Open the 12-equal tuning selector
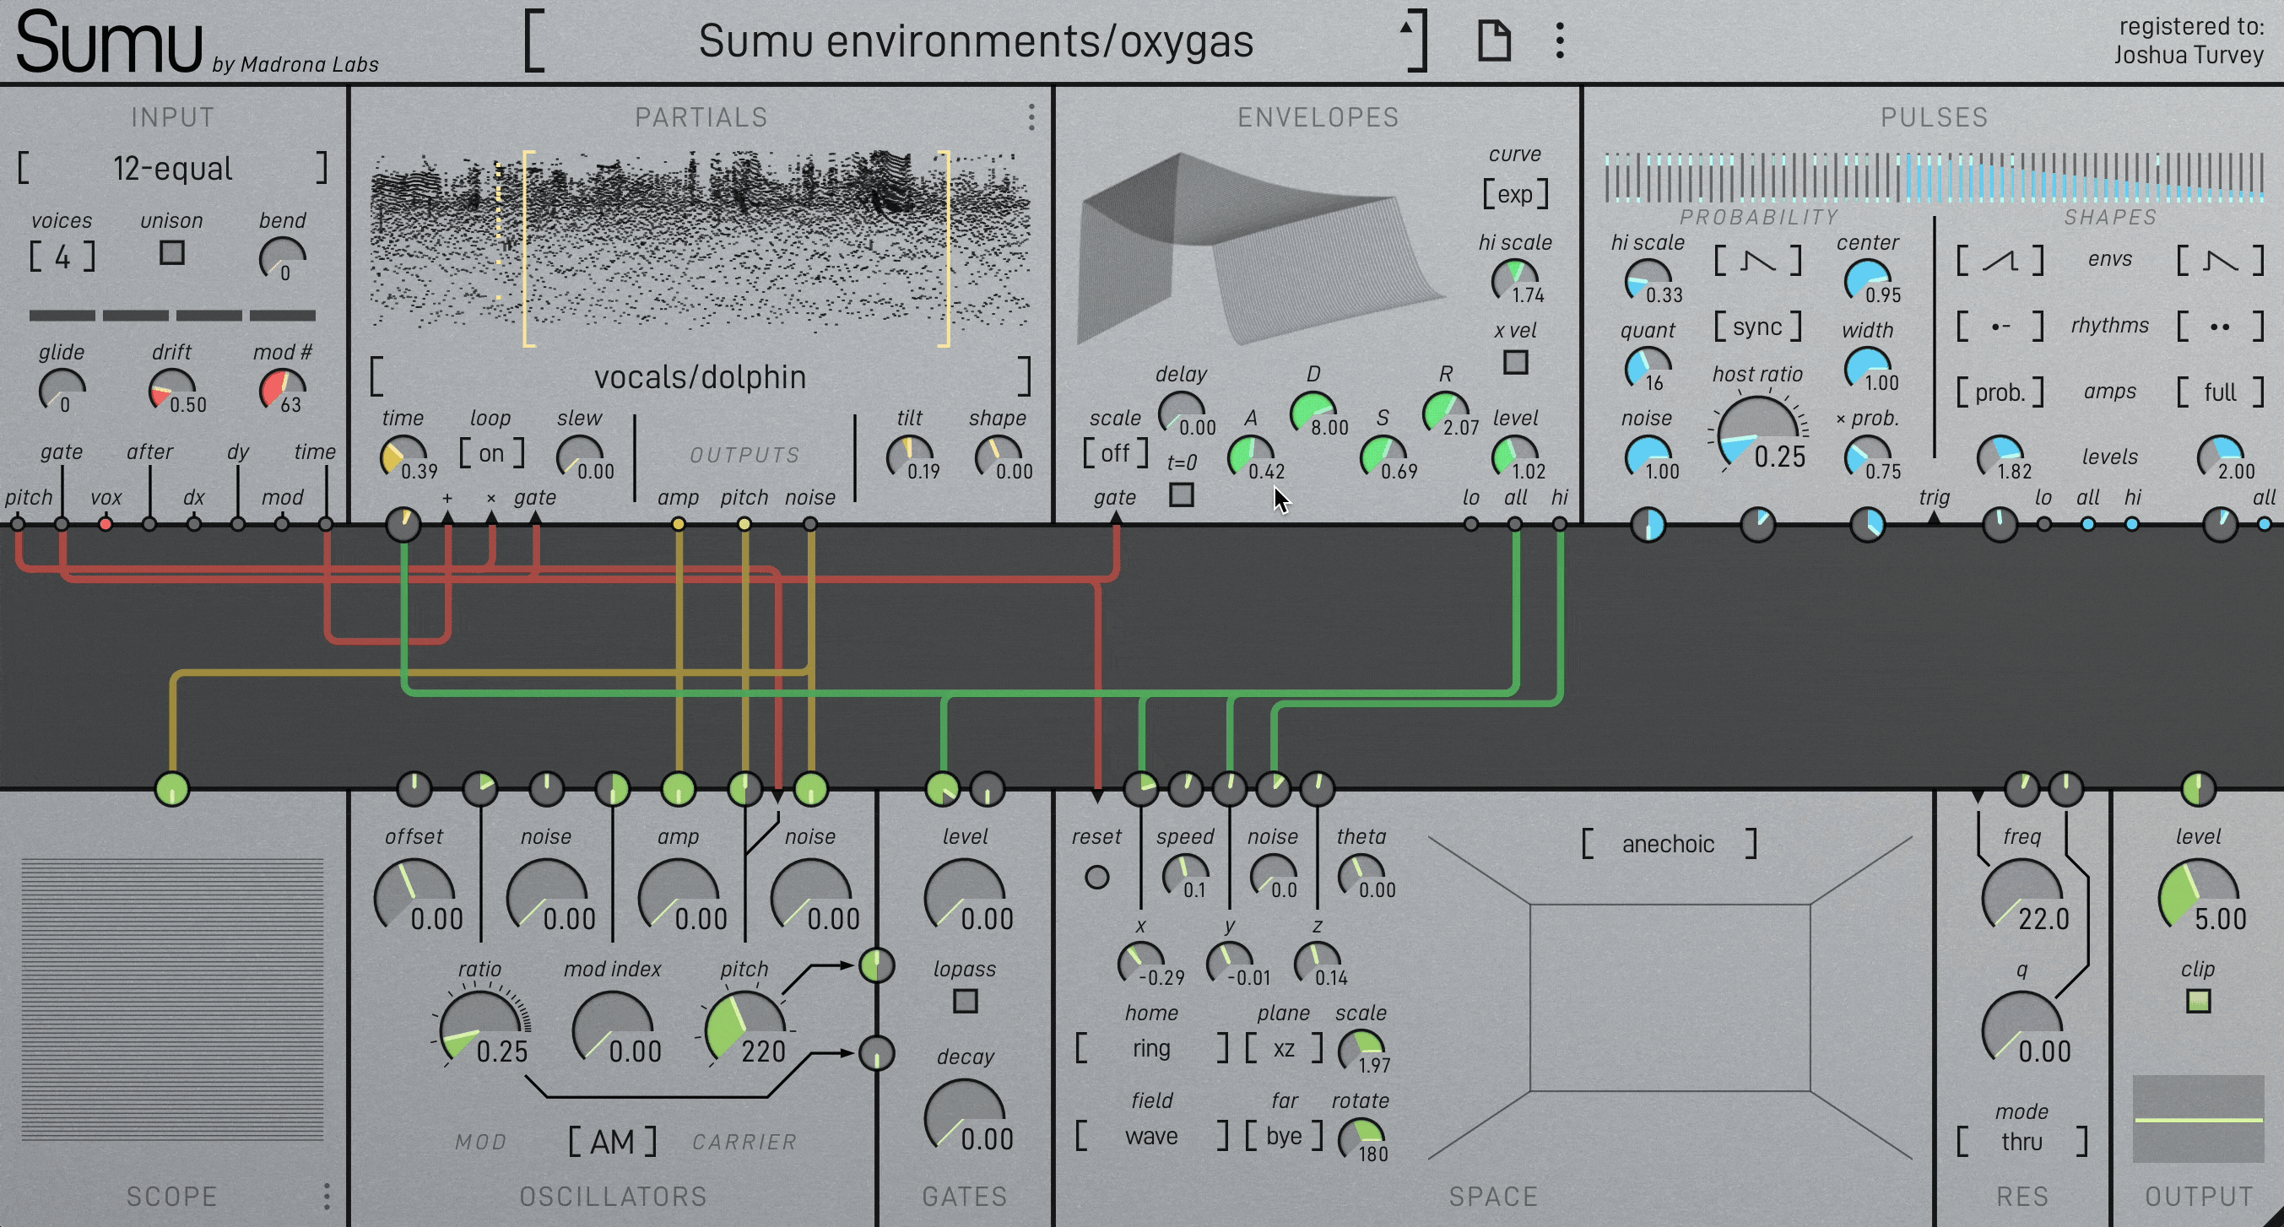 172,168
